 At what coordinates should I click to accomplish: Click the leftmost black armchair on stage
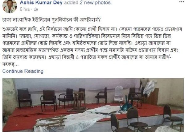[x=25, y=98]
